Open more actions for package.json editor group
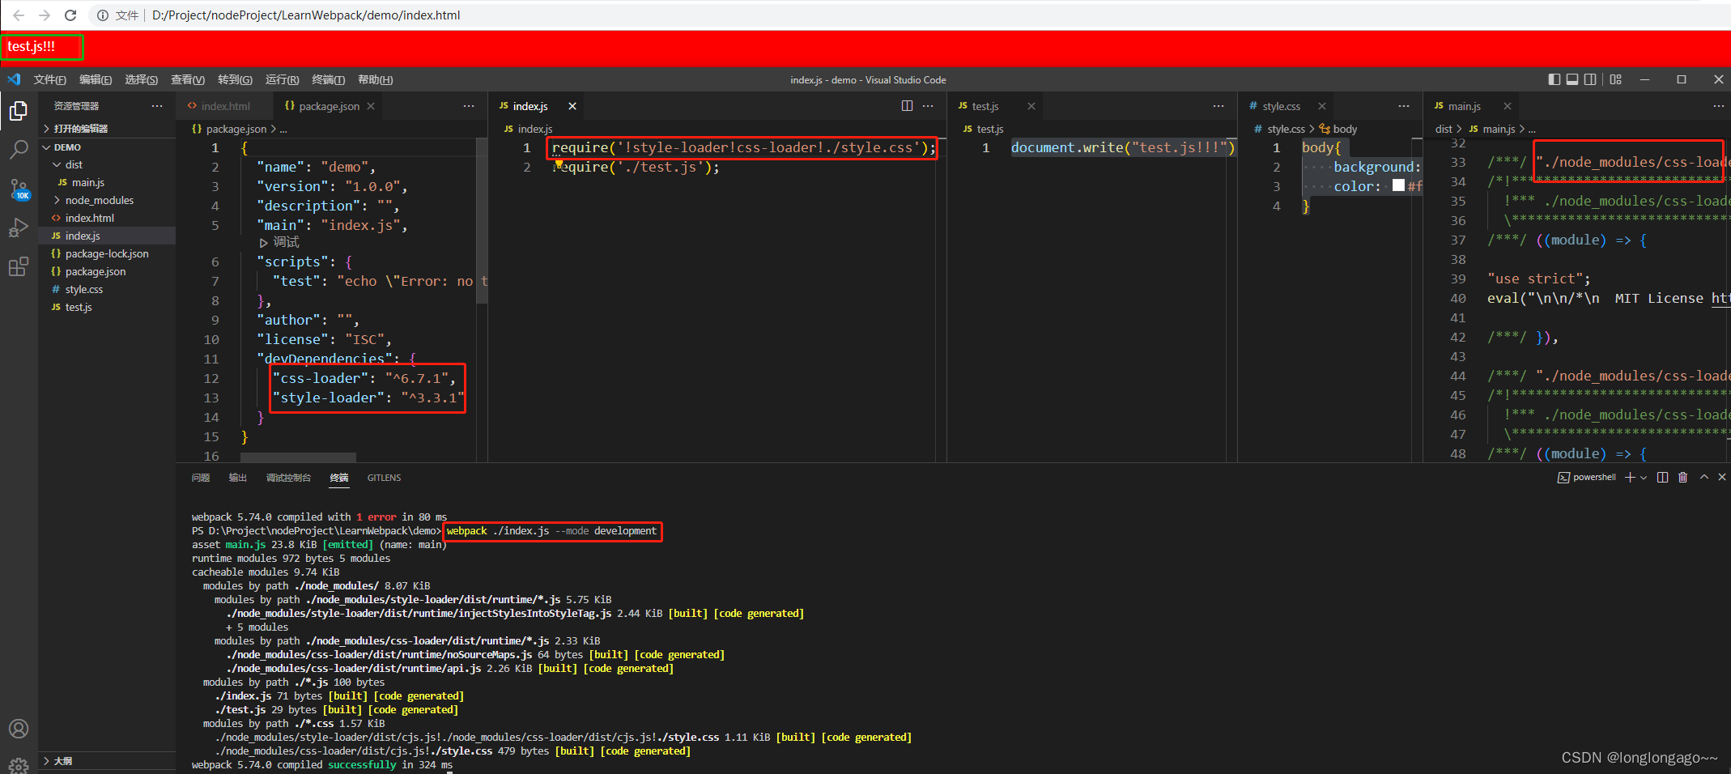1731x774 pixels. pos(469,106)
